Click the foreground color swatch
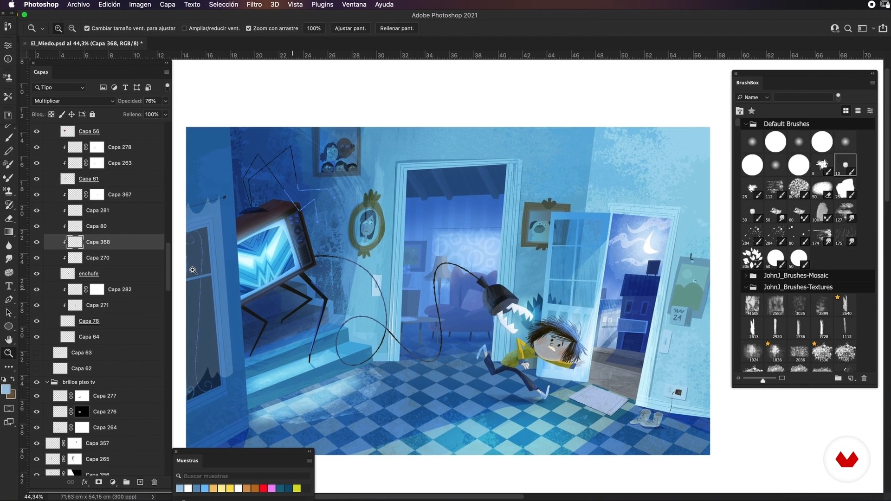This screenshot has width=891, height=501. click(x=6, y=389)
